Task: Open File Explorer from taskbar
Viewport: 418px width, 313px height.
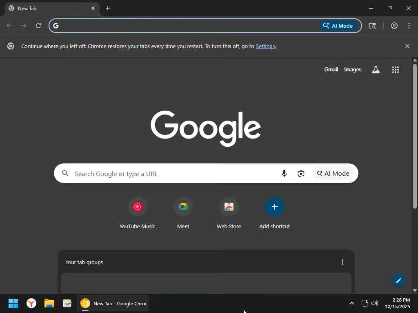Action: [x=49, y=303]
